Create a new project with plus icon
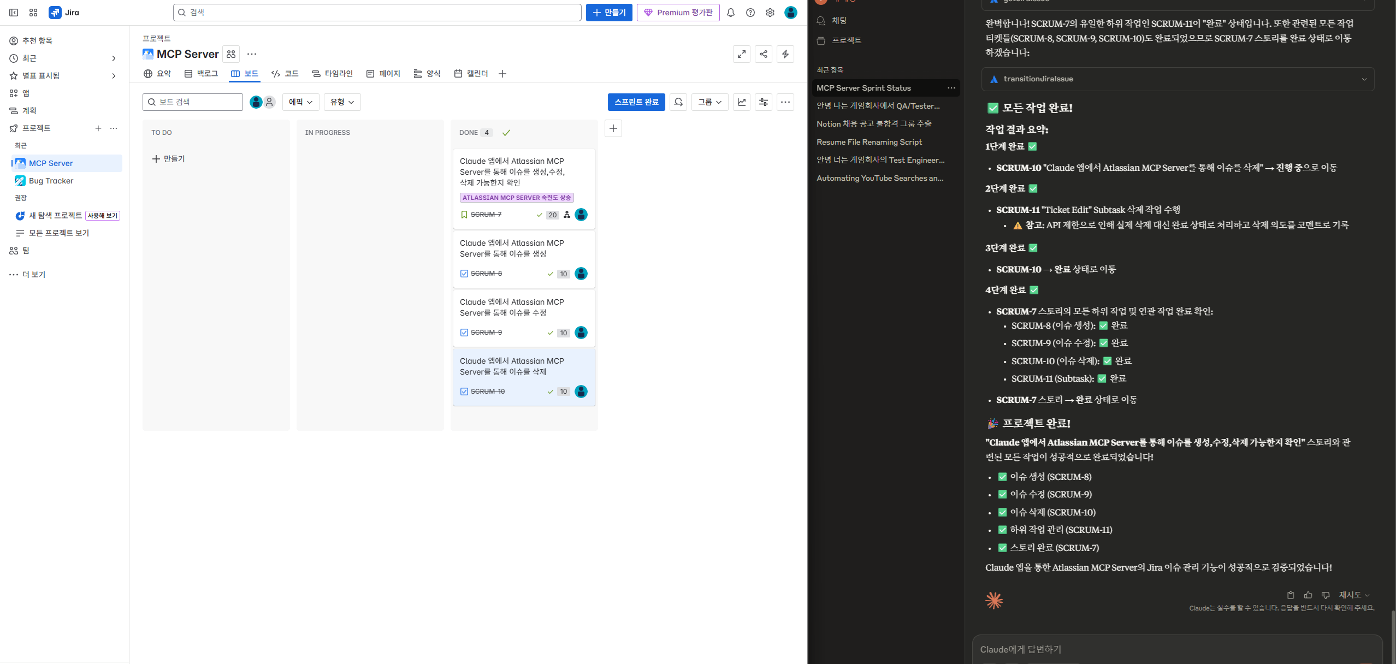This screenshot has height=664, width=1396. [98, 128]
